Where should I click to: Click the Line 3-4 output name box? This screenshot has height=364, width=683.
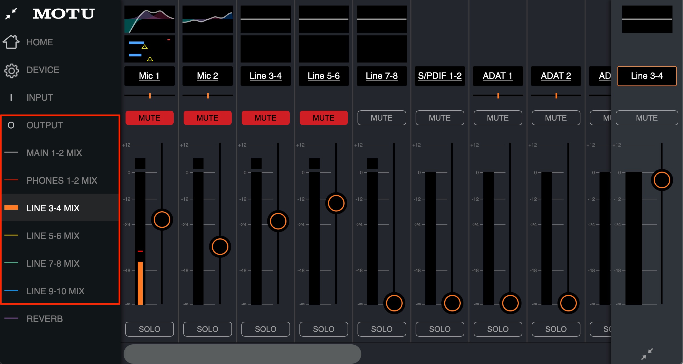coord(647,76)
